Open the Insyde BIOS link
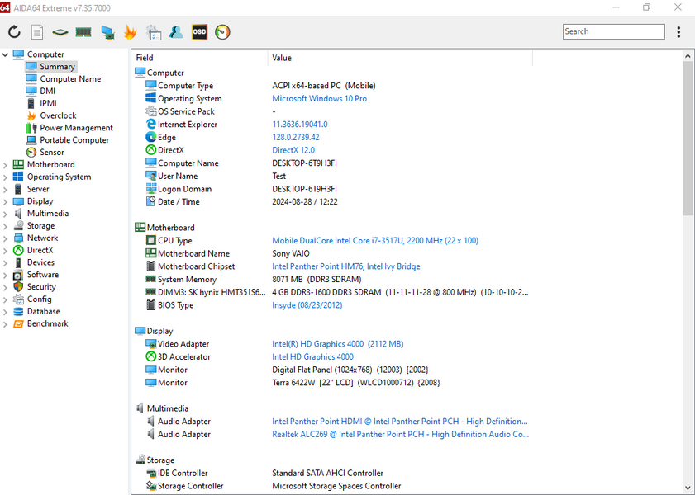695x495 pixels. [307, 305]
